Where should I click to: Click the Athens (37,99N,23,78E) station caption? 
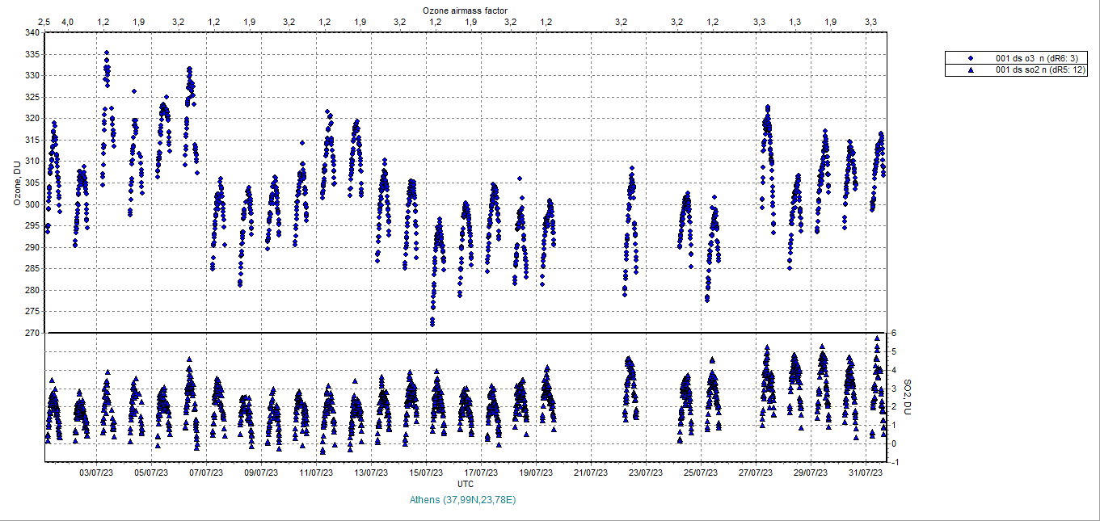point(462,500)
